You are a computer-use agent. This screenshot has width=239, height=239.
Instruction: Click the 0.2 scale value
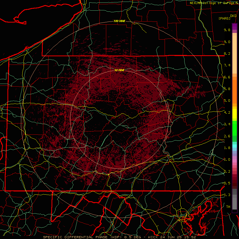tap(227, 172)
